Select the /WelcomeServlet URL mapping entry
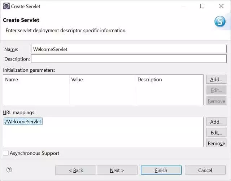 pos(23,122)
